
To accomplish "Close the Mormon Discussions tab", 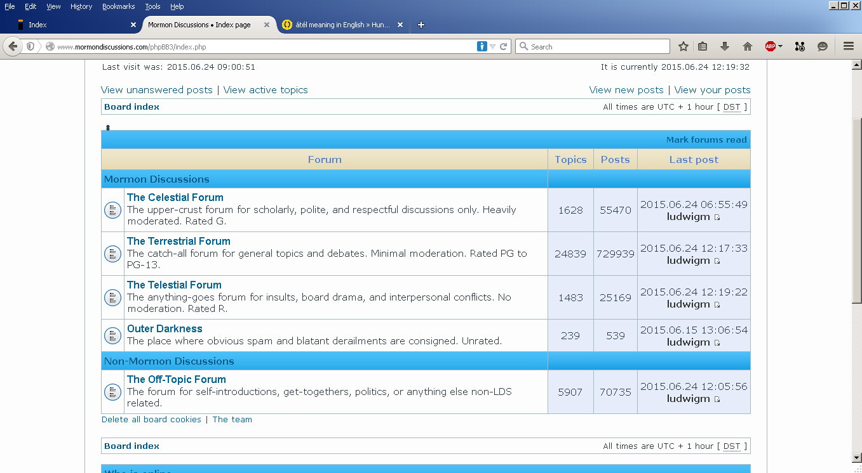I will [x=267, y=25].
